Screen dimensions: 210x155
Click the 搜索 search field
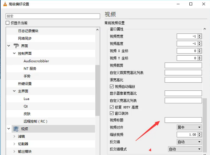click(53, 16)
